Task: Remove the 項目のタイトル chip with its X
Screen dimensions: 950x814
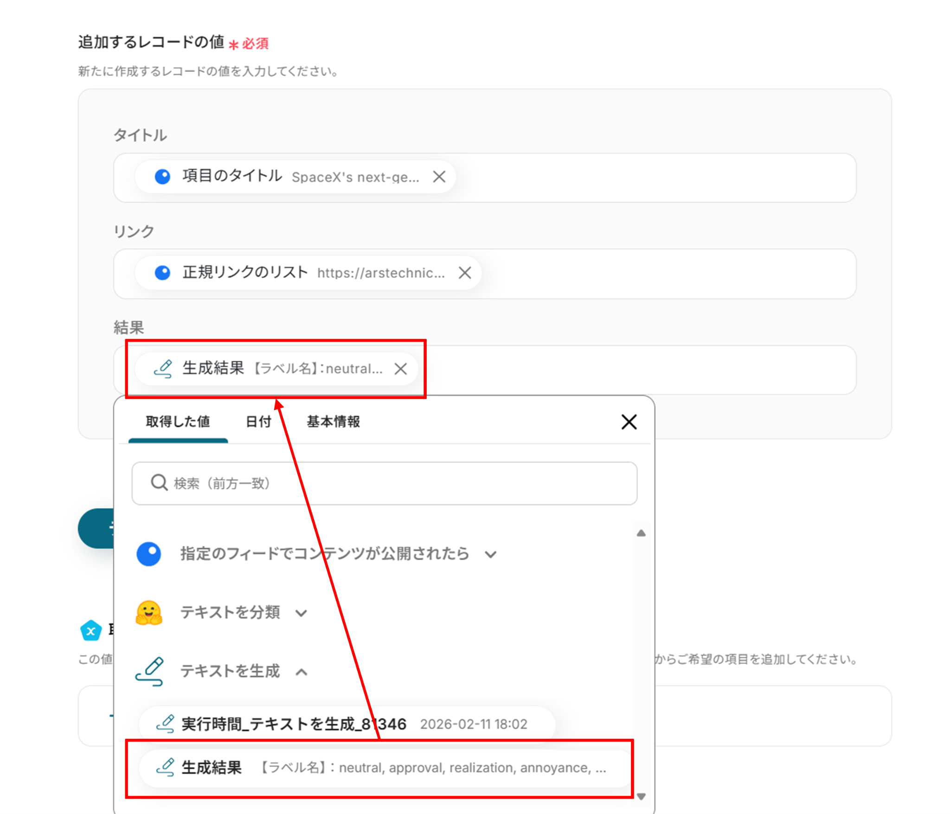Action: pos(439,177)
